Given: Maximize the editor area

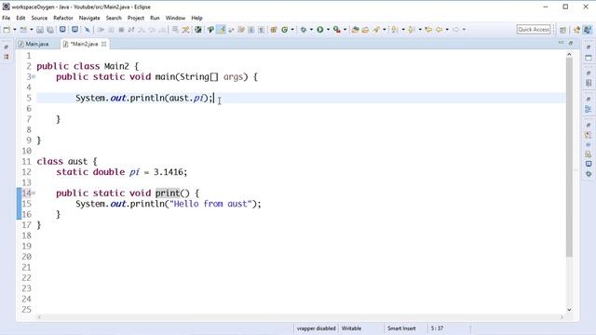Looking at the screenshot, I should point(571,44).
